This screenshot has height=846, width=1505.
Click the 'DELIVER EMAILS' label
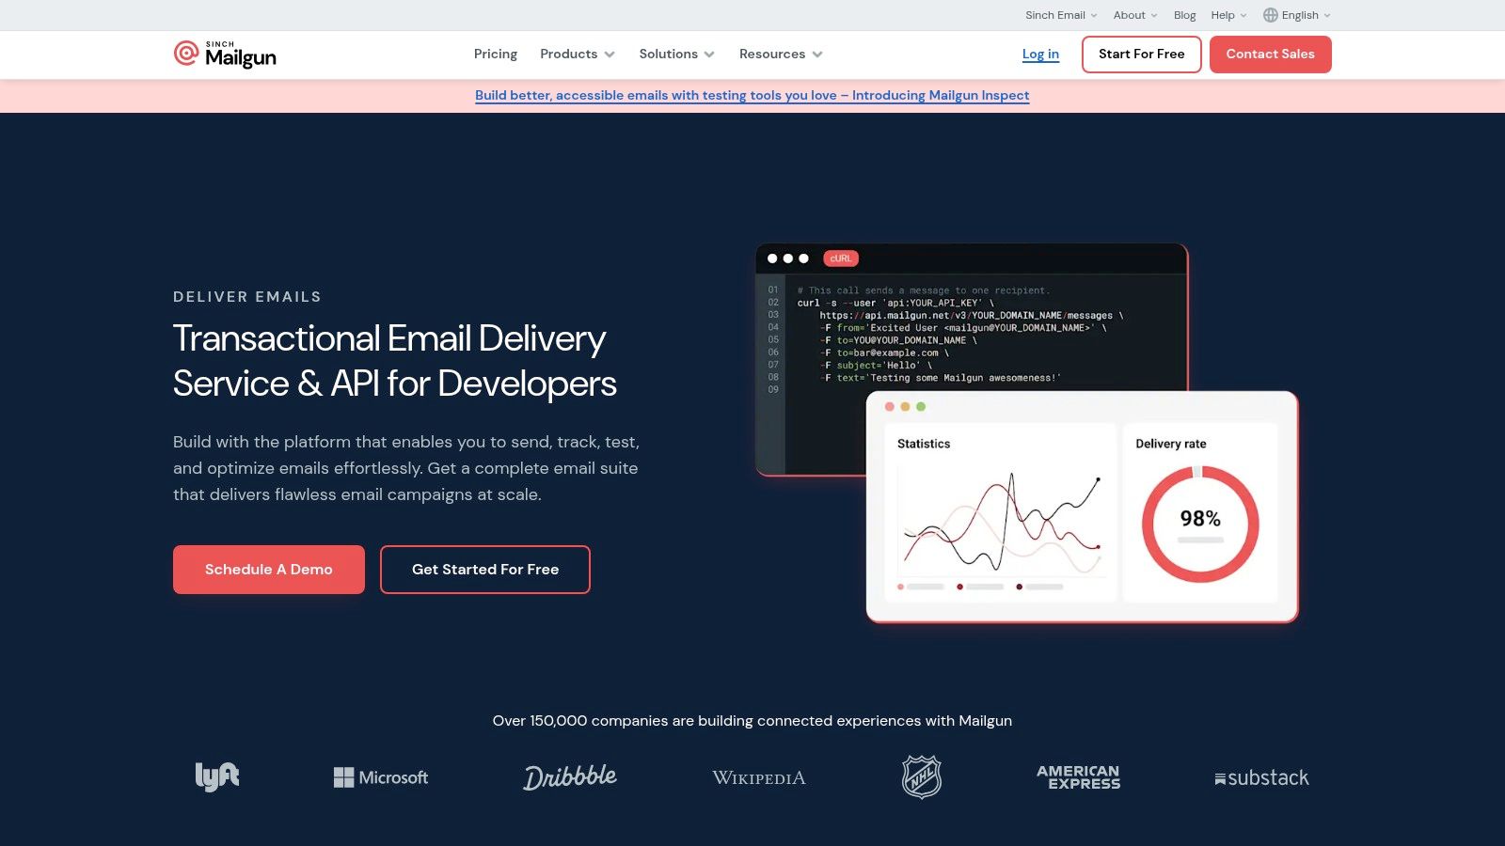coord(247,297)
